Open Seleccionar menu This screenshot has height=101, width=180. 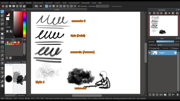click(x=38, y=3)
